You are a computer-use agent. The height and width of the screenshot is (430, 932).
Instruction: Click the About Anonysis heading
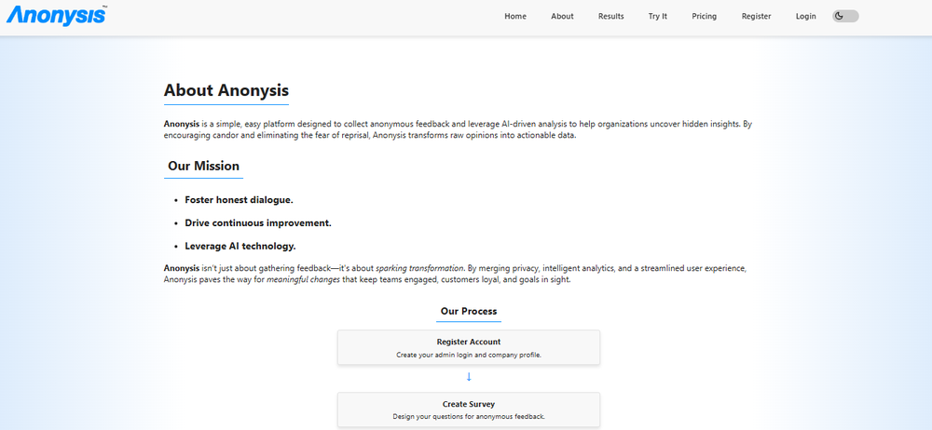click(226, 90)
